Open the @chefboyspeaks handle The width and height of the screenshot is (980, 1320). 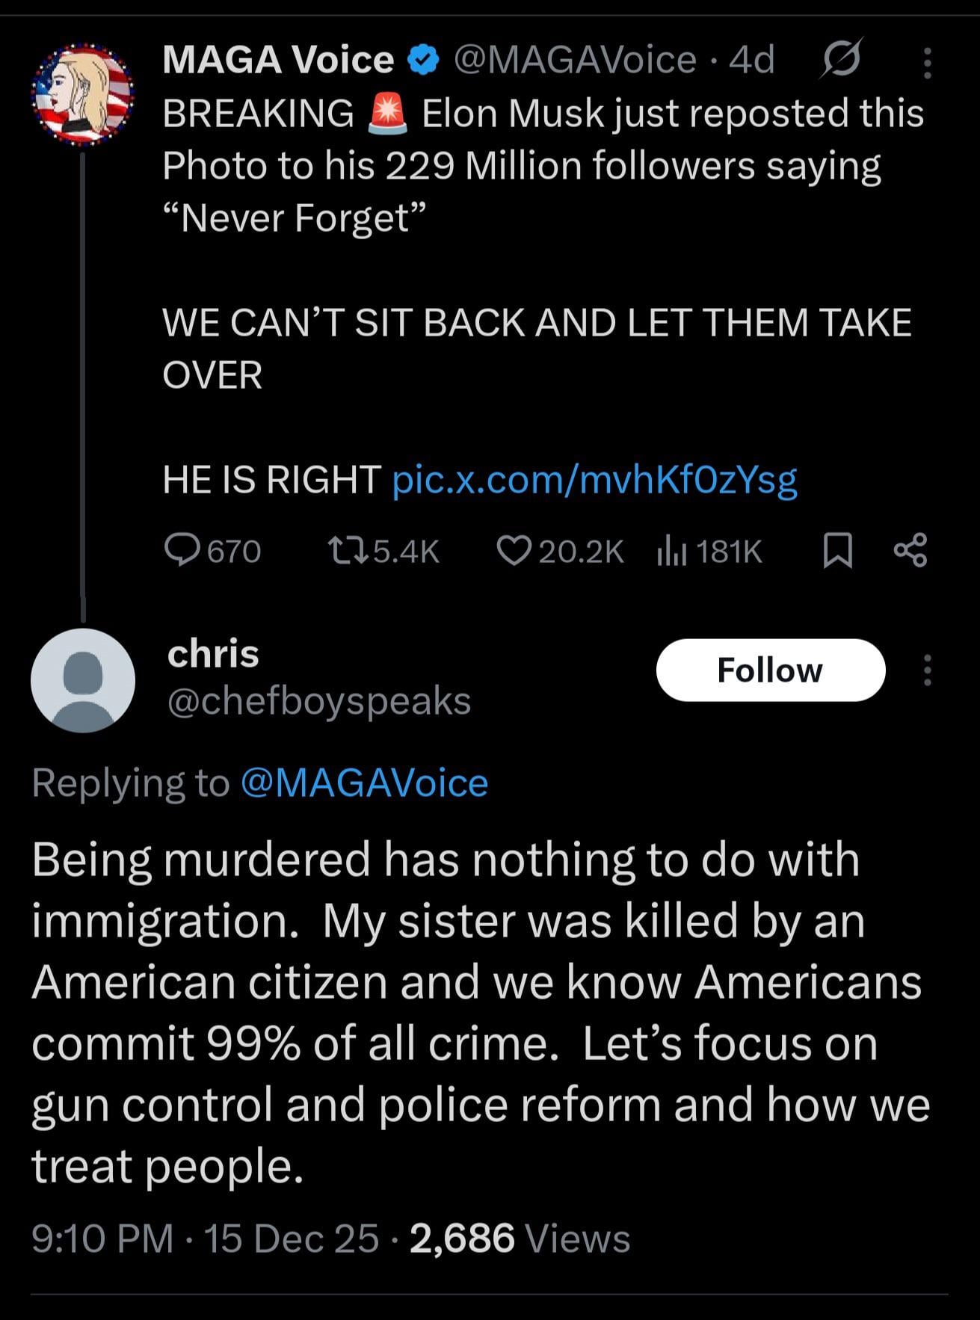click(x=319, y=701)
